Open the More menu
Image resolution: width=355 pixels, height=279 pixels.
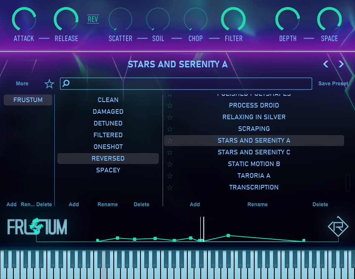click(x=22, y=84)
